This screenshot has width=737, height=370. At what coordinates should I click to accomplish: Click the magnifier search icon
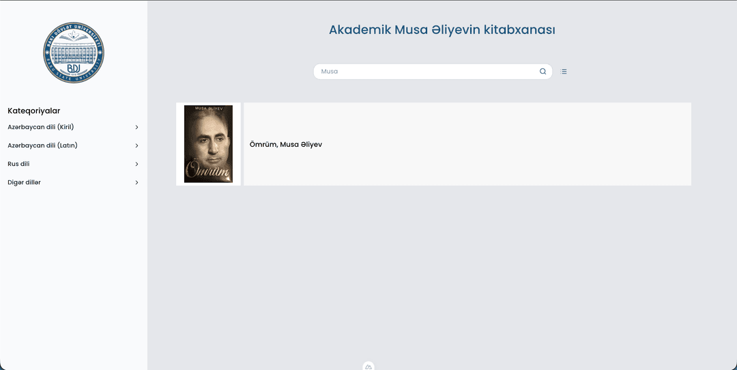543,72
